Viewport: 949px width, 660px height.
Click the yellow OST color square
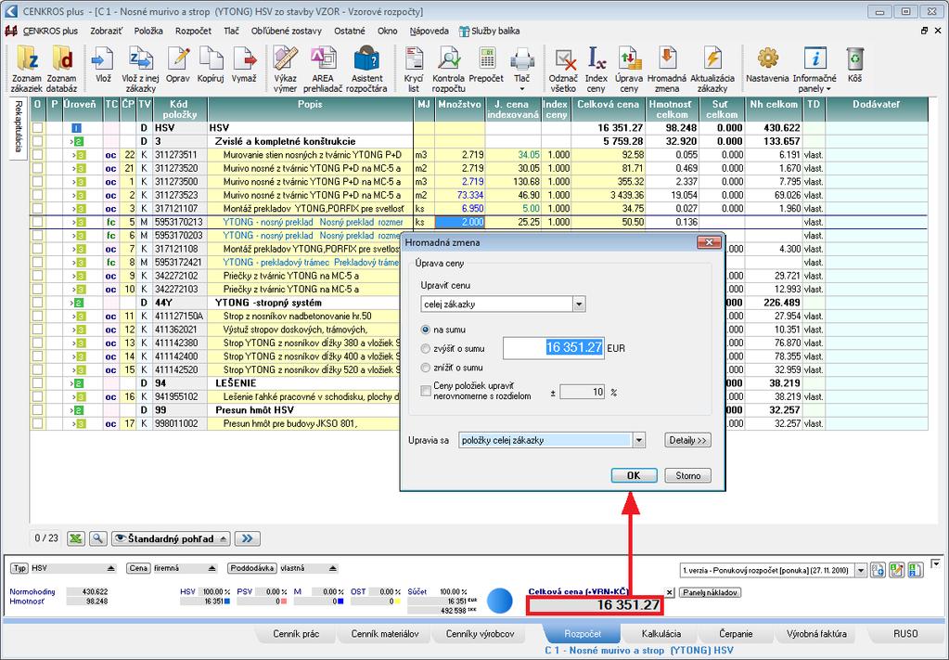[x=398, y=602]
